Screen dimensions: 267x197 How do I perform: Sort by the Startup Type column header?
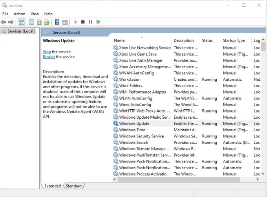click(x=236, y=40)
